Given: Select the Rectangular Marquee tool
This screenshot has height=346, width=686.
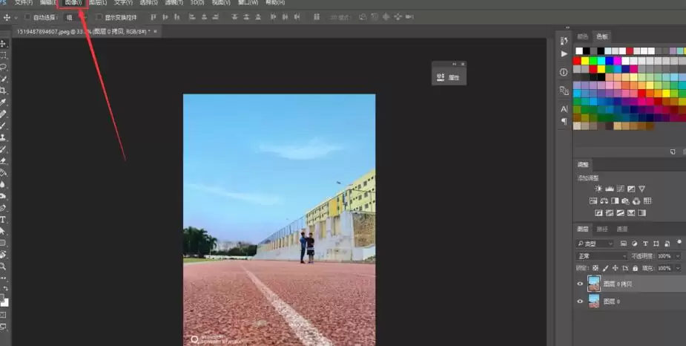Looking at the screenshot, I should tap(3, 56).
